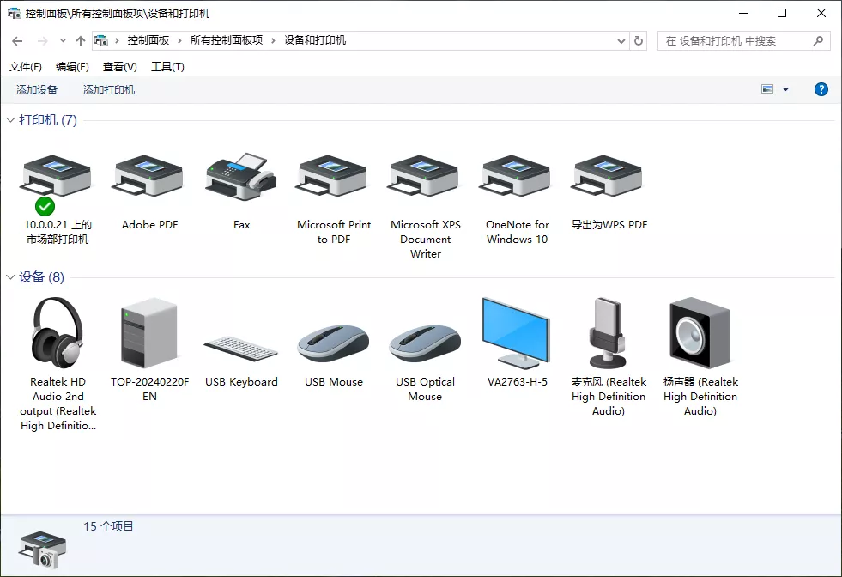Viewport: 842px width, 577px height.
Task: Select the 麦克风 Realtek microphone icon
Action: [x=608, y=332]
